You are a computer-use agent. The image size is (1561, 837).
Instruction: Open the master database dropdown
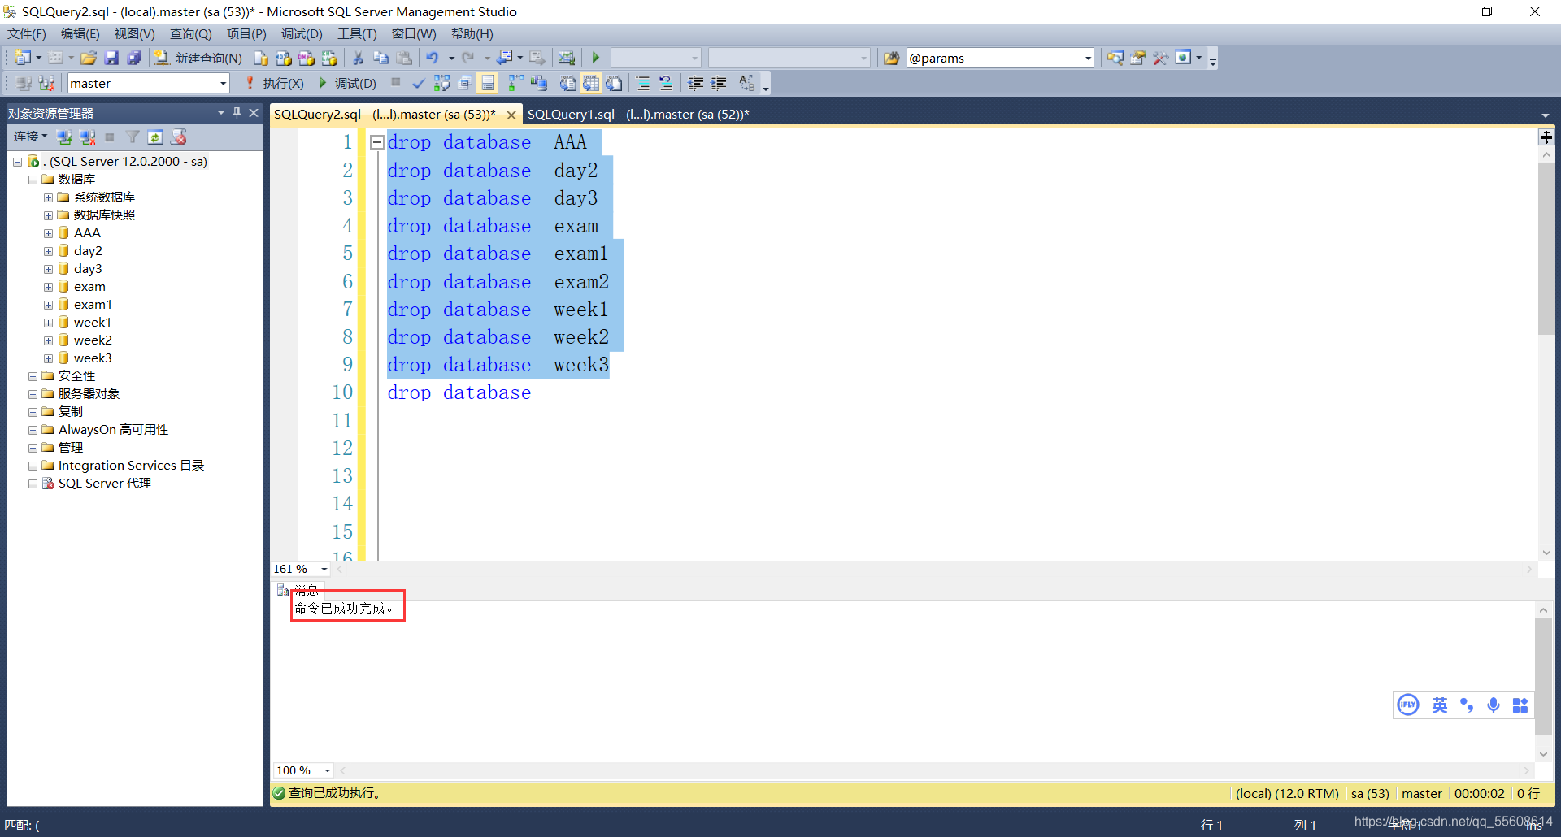tap(149, 83)
